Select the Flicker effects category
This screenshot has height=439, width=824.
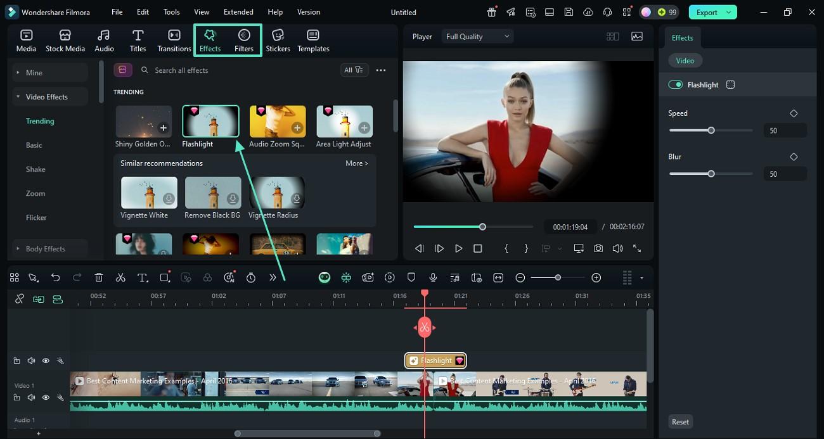(x=36, y=217)
